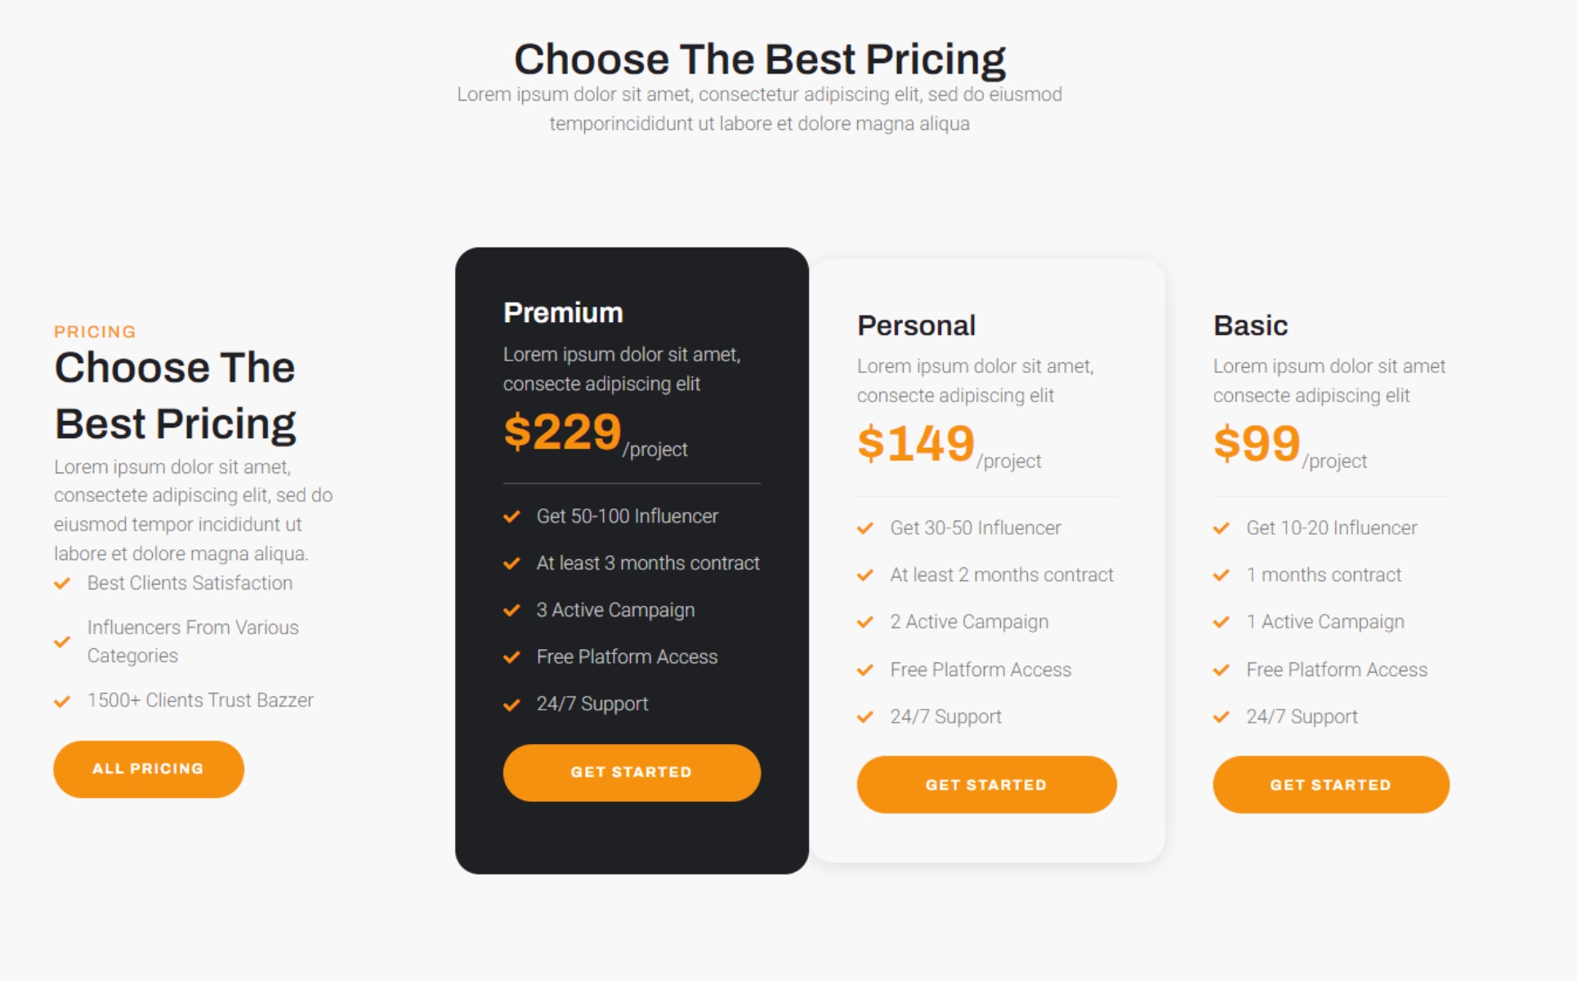
Task: Click checkmark beside Basic Free Platform Access
Action: point(1222,670)
